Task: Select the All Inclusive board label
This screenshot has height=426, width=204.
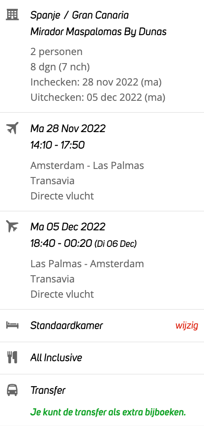Action: [x=56, y=357]
